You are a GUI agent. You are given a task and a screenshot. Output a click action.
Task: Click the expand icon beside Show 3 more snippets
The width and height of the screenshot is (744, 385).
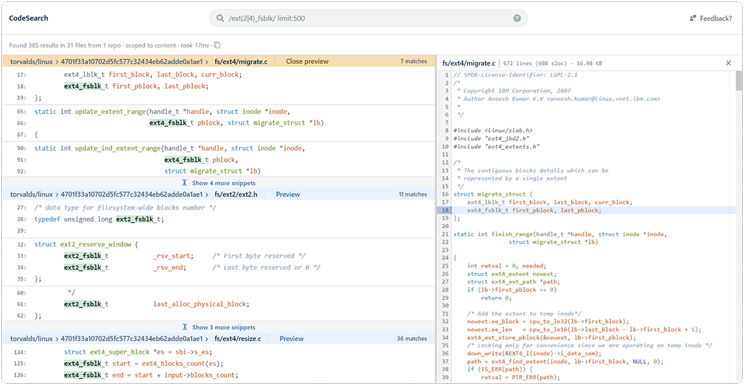pyautogui.click(x=185, y=327)
